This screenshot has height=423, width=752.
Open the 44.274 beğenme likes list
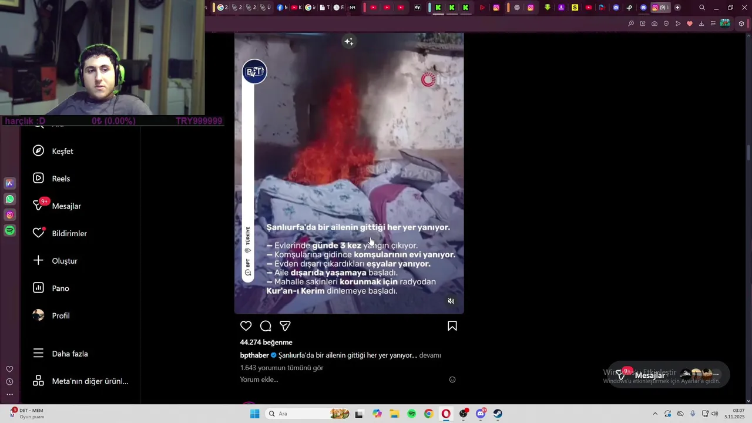click(266, 343)
